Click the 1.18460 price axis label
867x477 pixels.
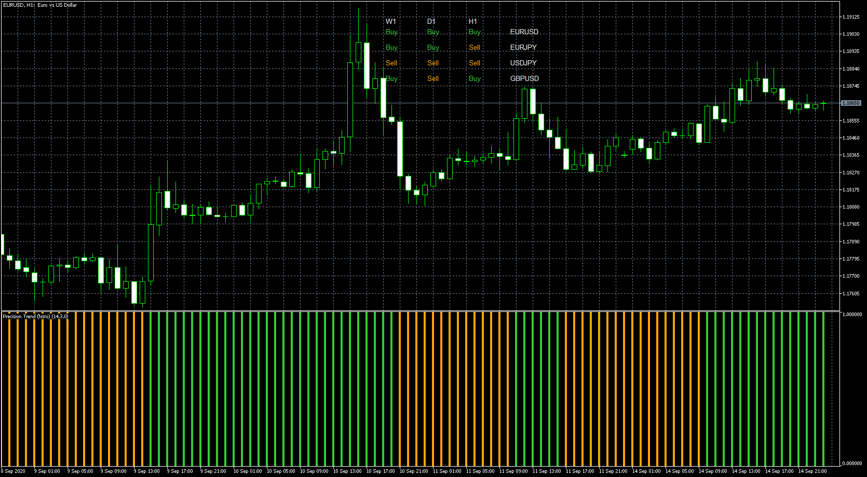(x=851, y=138)
